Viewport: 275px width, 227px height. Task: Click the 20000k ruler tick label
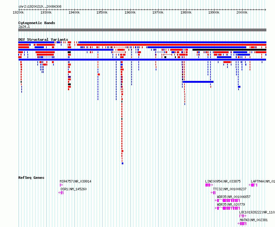point(242,12)
